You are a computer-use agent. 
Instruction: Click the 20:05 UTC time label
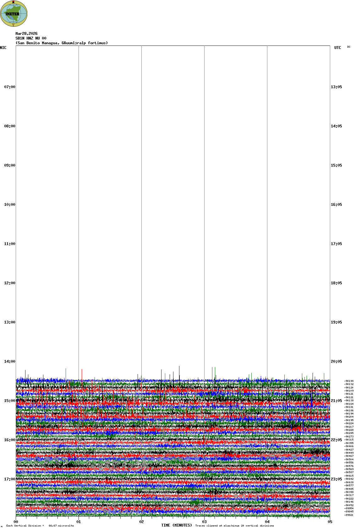coord(336,361)
